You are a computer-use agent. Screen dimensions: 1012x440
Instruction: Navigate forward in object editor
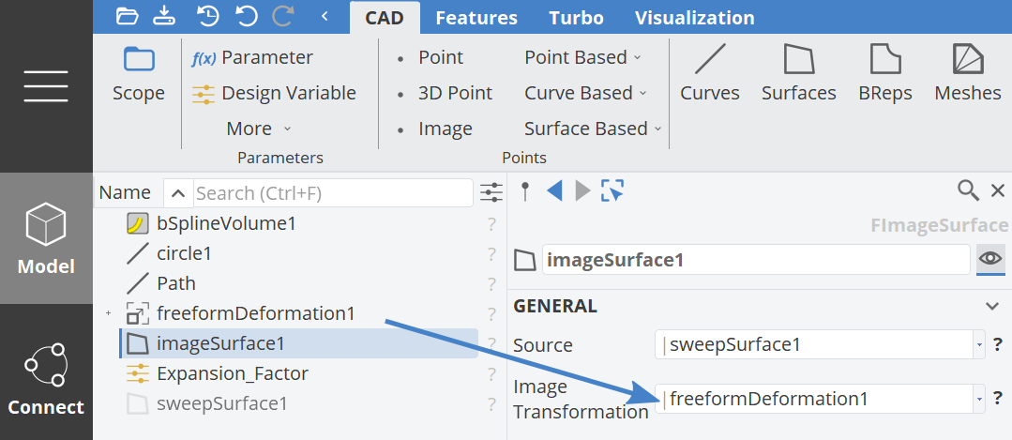pos(582,191)
